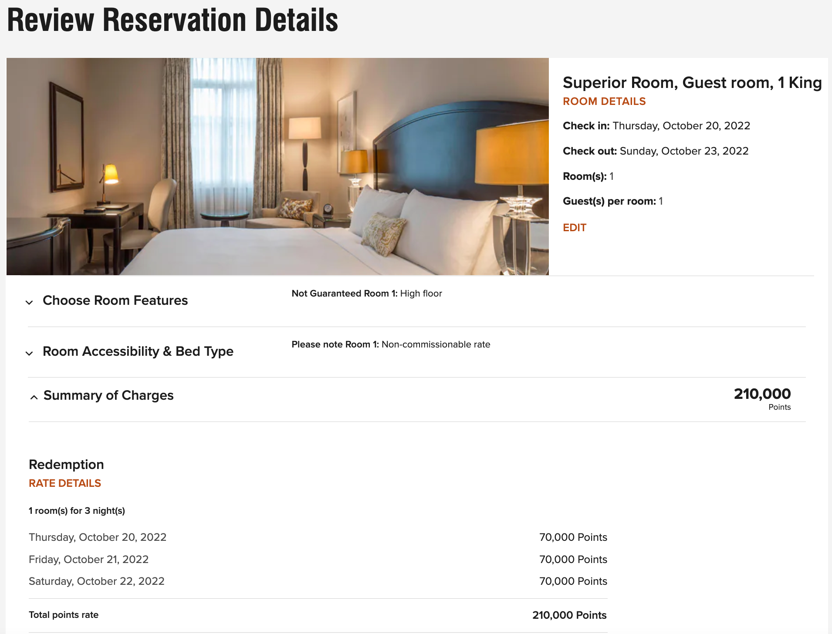
Task: Open the ROOM DETAILS link
Action: coord(604,101)
